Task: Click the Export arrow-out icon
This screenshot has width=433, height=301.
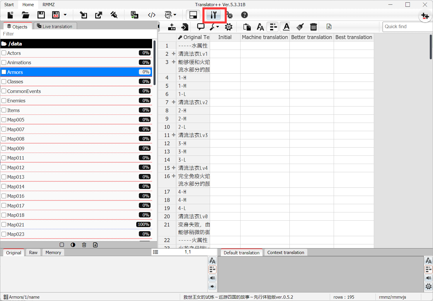Action: tap(99, 15)
